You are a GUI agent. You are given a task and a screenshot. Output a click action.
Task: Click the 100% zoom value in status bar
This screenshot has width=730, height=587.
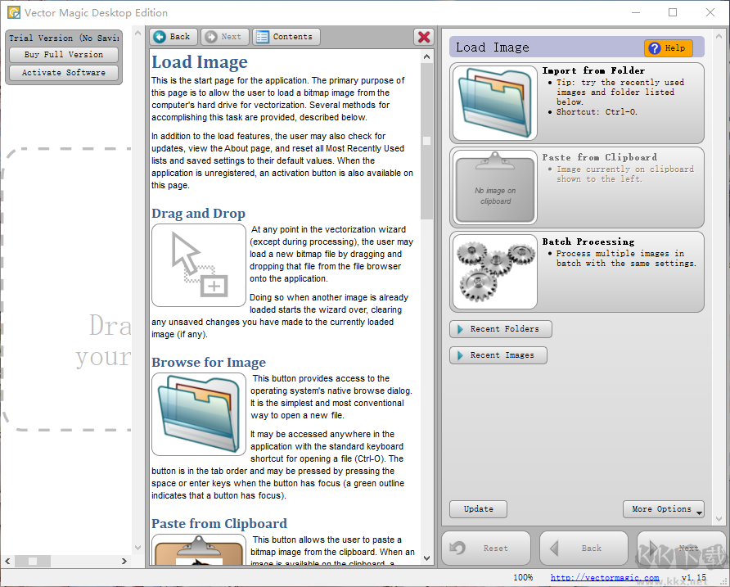(523, 578)
